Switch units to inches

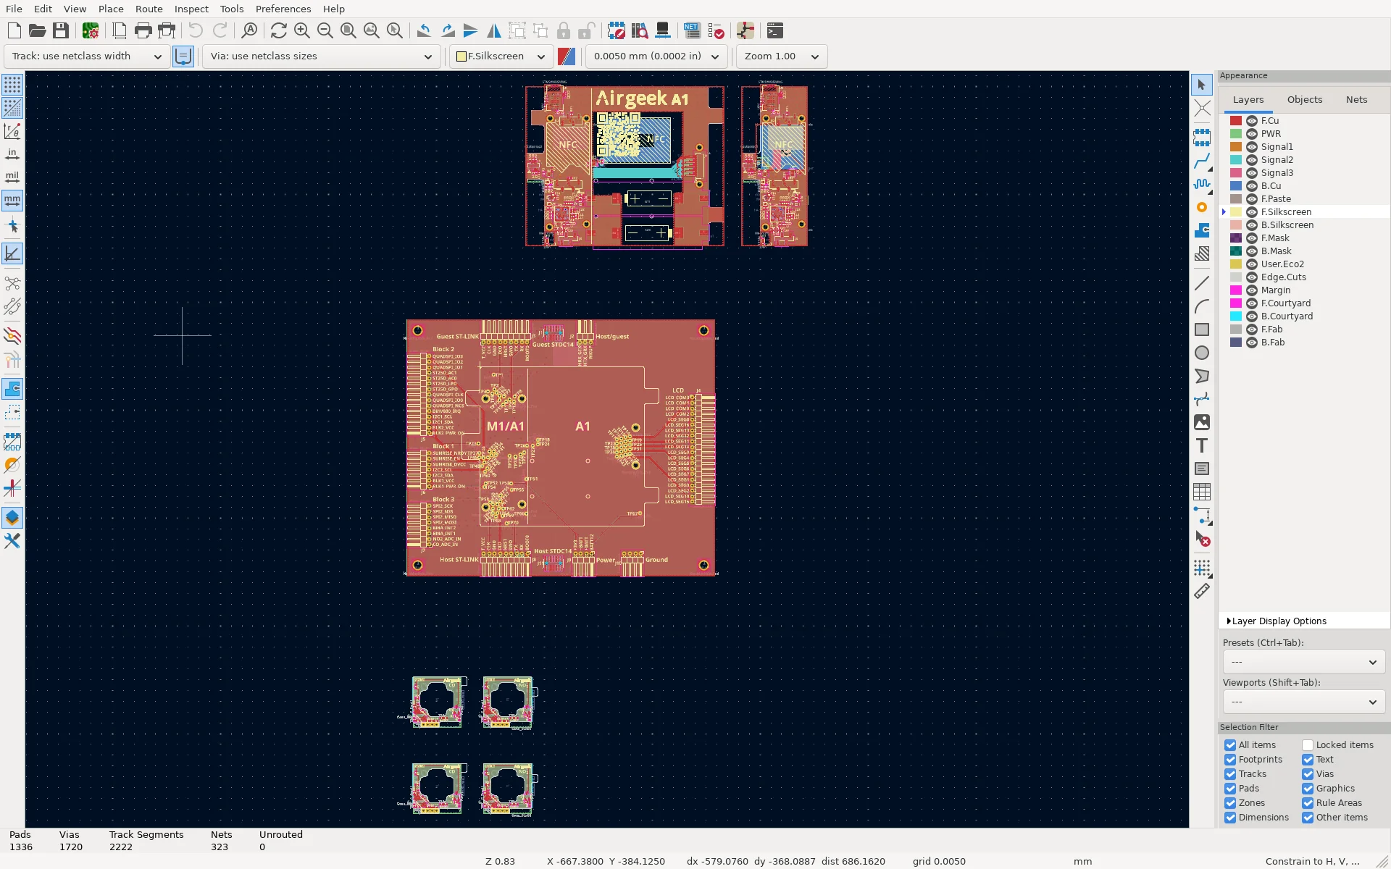tap(12, 154)
